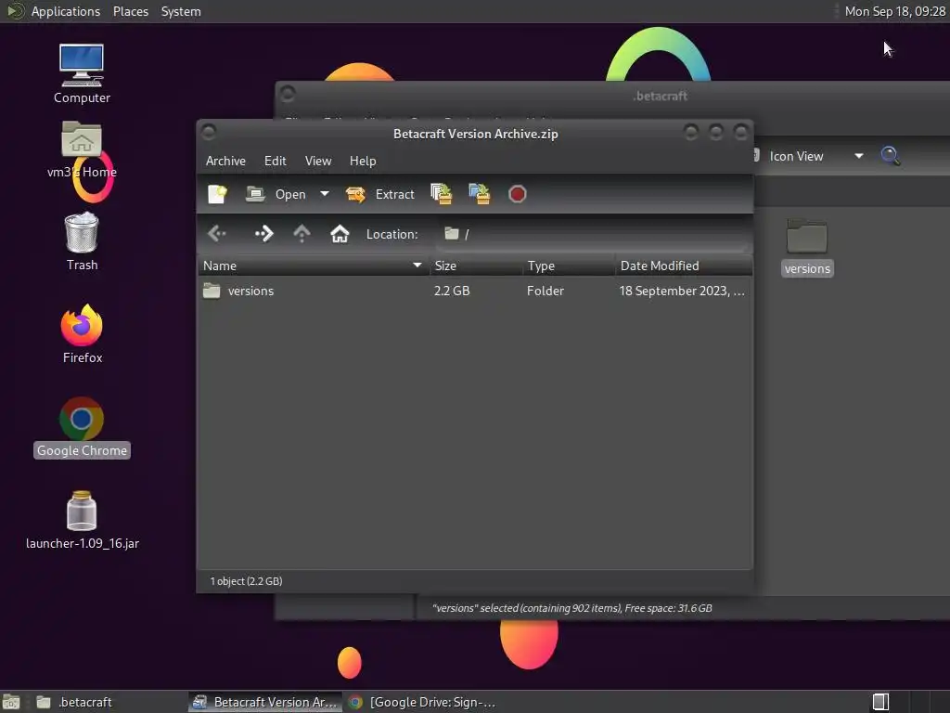
Task: Click the .betacraft window title bar
Action: coord(612,96)
